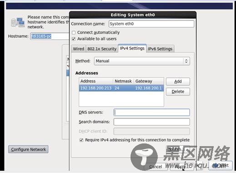Click Next button in installer window
236x173 pixels.
(x=221, y=165)
